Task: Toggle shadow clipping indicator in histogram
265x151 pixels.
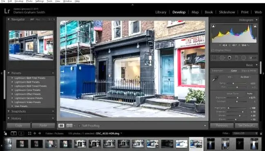Action: [x=214, y=26]
